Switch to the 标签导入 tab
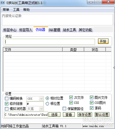The height and width of the screenshot is (129, 115). pos(26,30)
